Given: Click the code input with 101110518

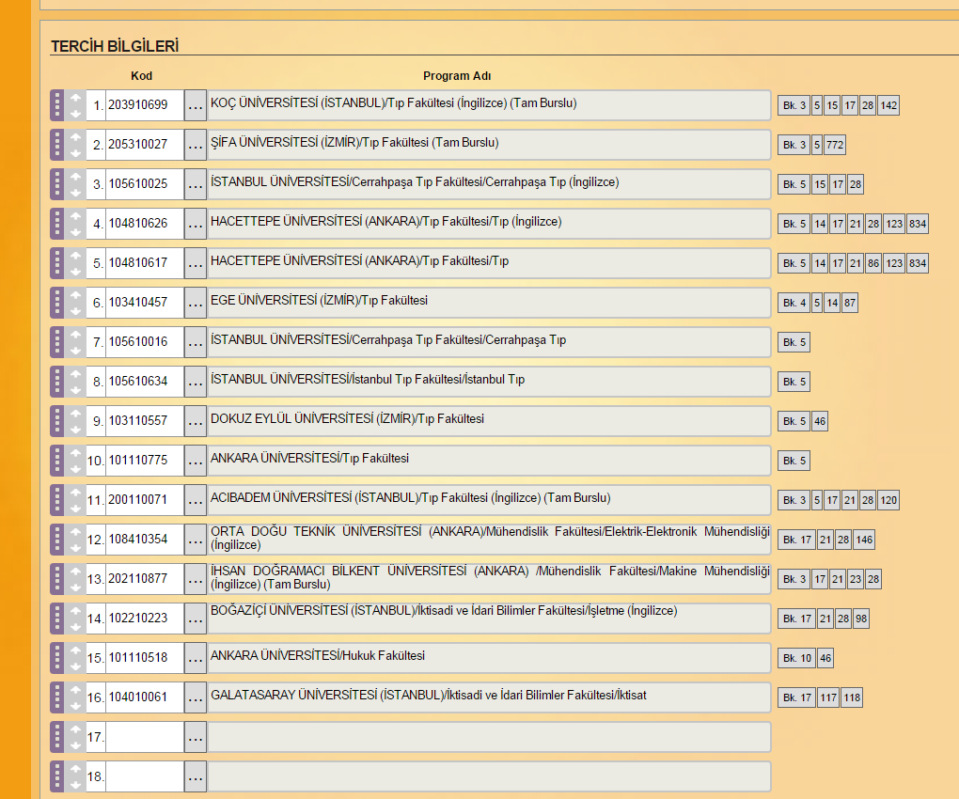Looking at the screenshot, I should point(144,658).
